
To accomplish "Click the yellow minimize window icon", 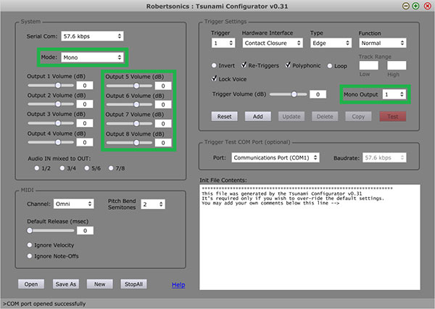I will pos(406,6).
